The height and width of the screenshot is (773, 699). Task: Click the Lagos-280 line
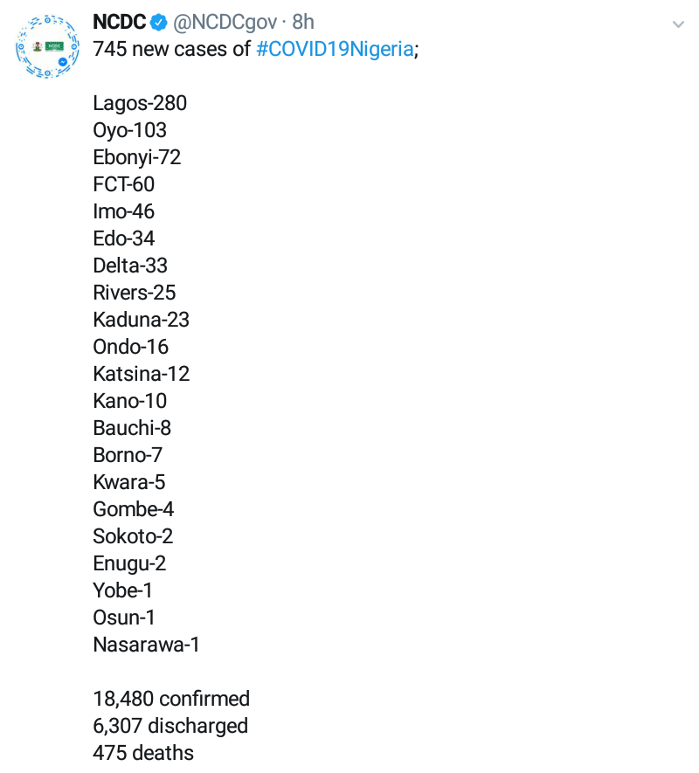pos(140,103)
